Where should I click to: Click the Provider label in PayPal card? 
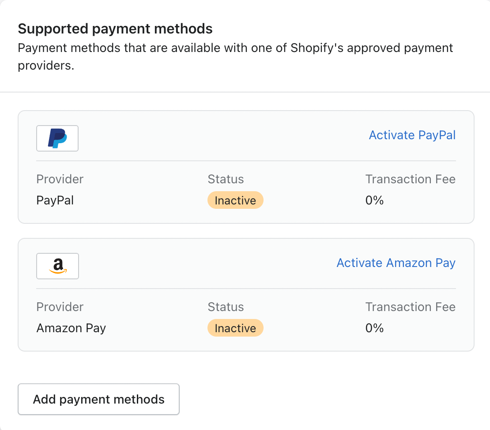tap(60, 179)
